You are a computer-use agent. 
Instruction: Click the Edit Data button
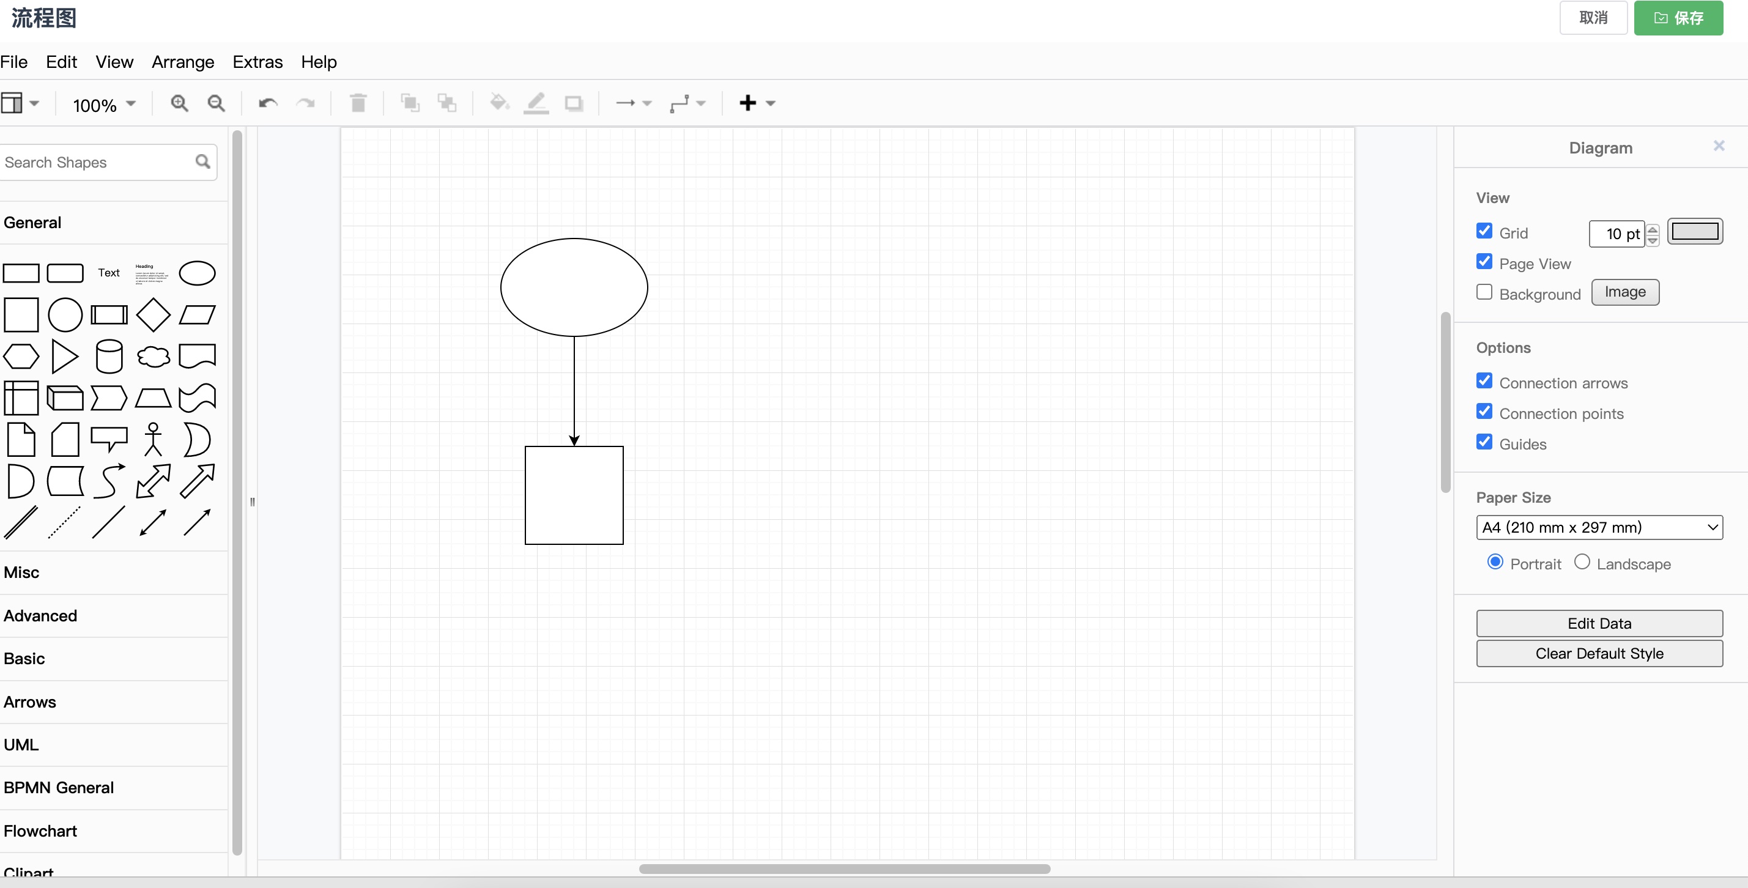[1599, 623]
